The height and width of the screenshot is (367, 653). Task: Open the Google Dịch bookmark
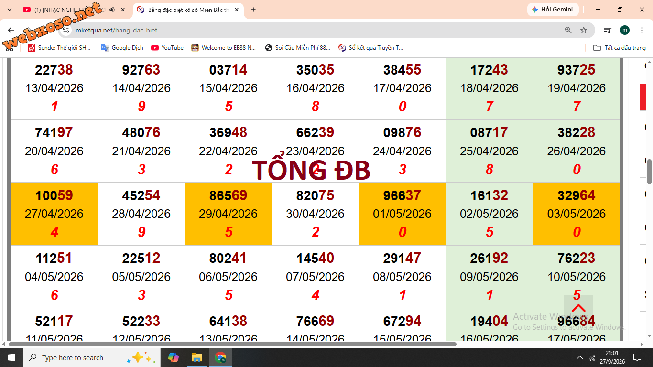(122, 48)
